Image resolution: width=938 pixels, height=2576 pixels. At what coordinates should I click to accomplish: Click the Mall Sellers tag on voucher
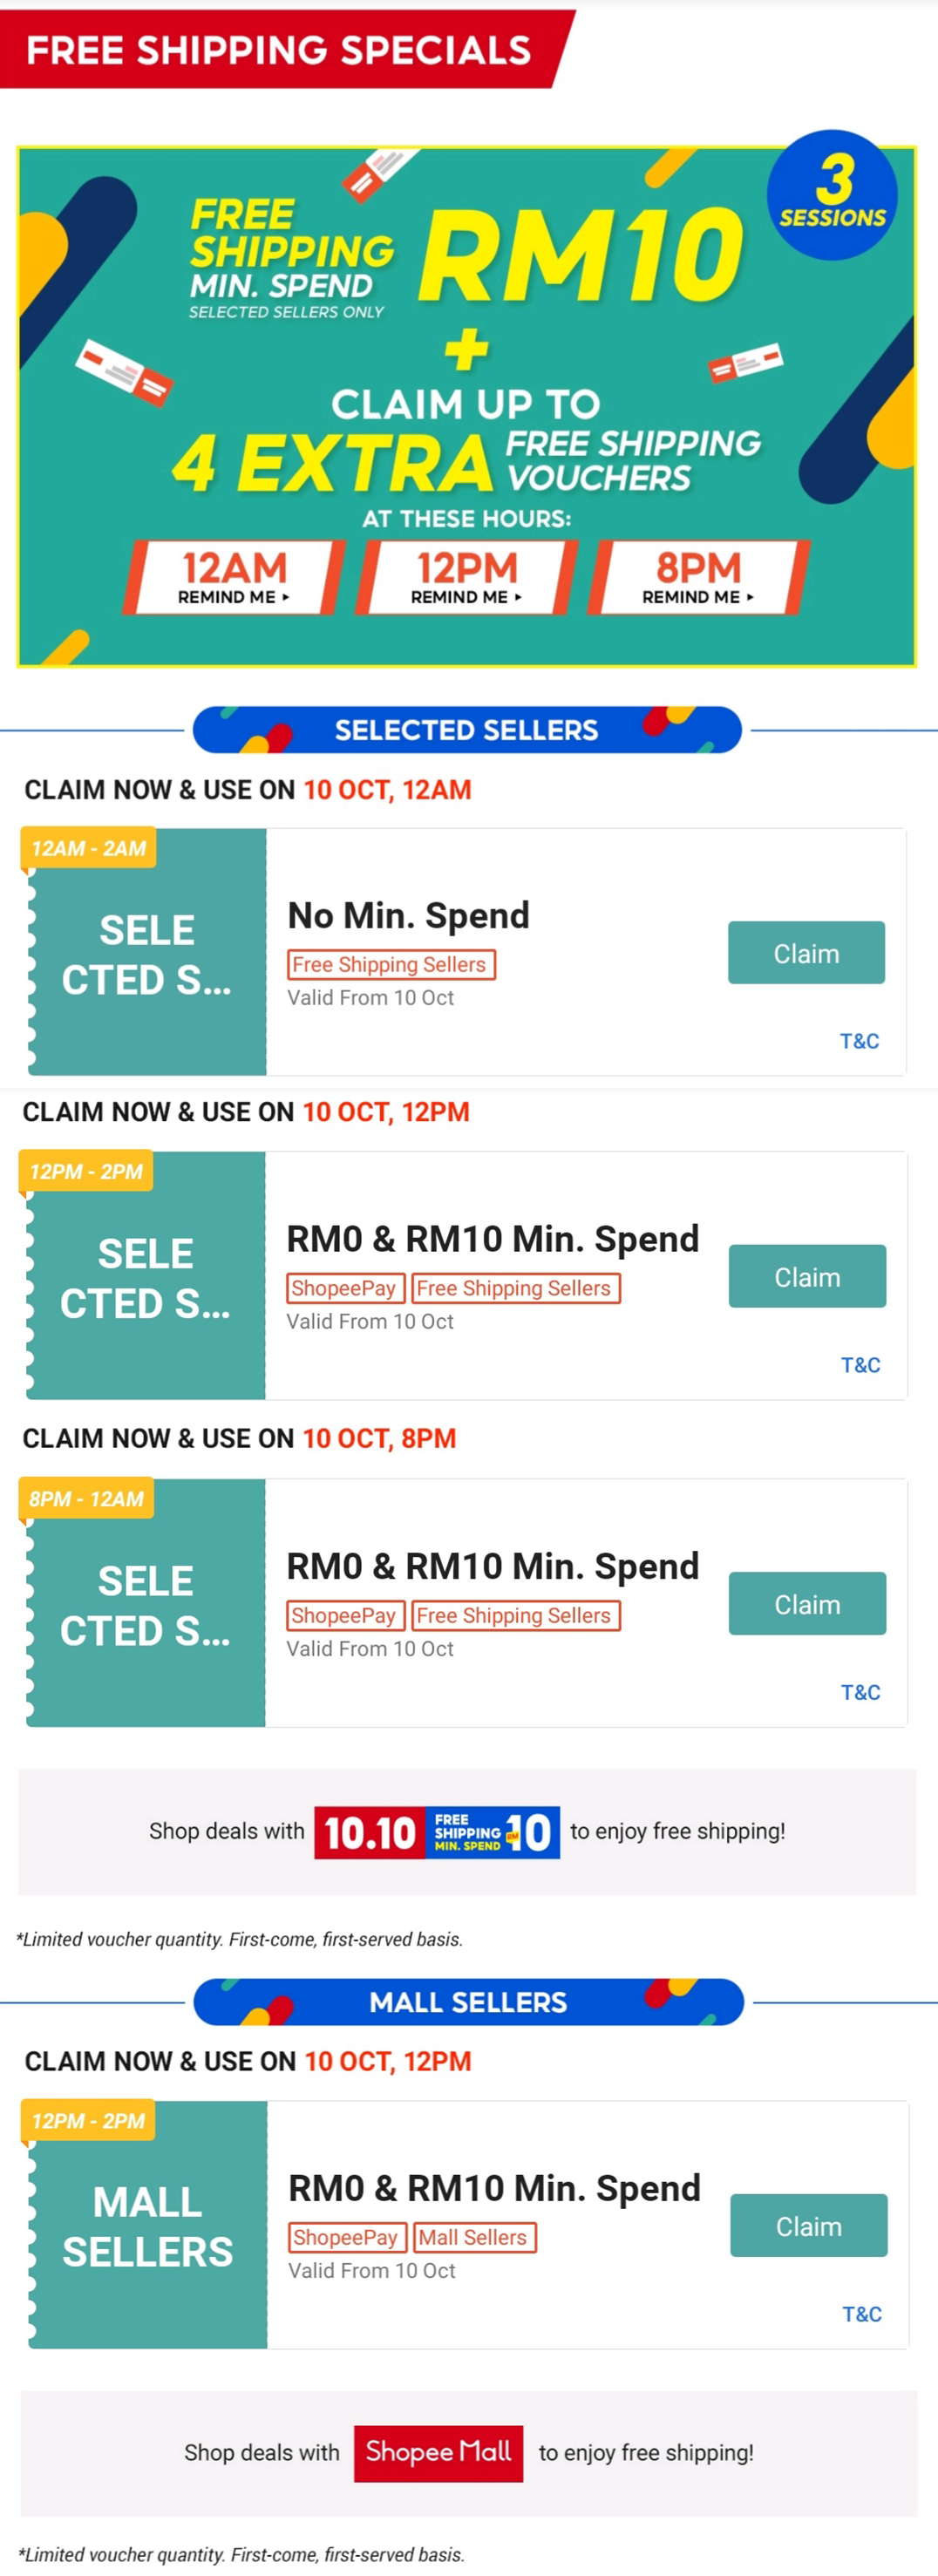click(x=475, y=2237)
